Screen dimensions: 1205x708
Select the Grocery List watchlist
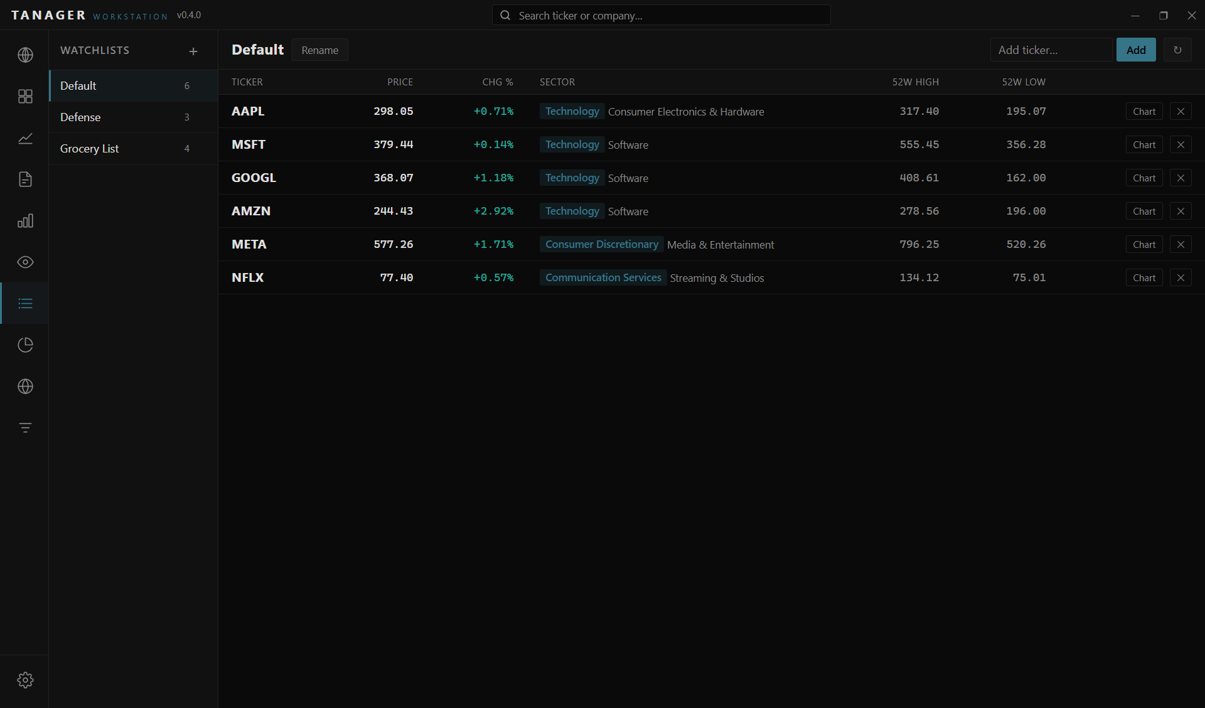[134, 149]
